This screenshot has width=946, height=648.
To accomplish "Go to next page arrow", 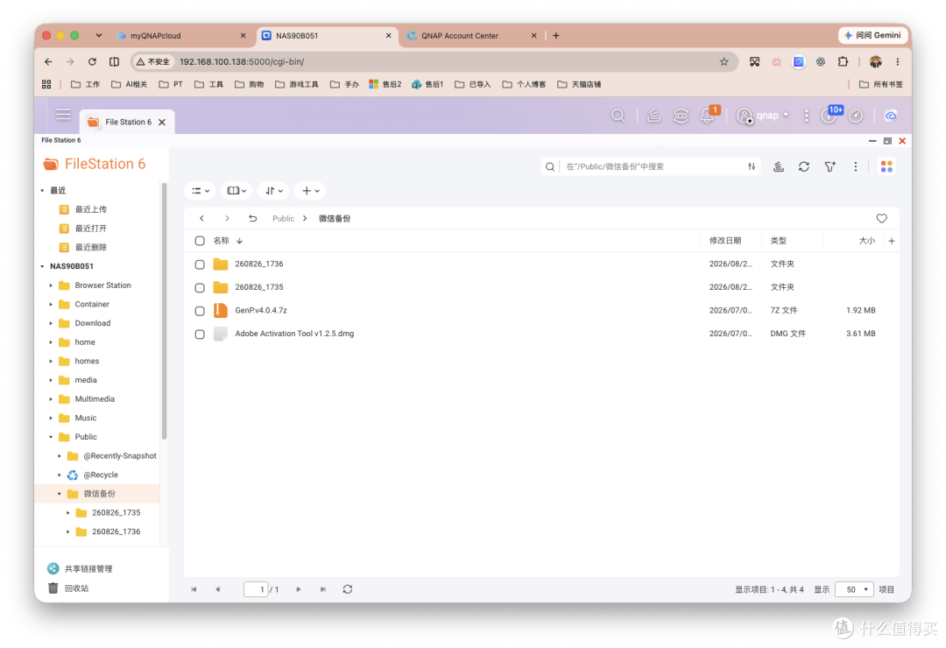I will tap(298, 589).
